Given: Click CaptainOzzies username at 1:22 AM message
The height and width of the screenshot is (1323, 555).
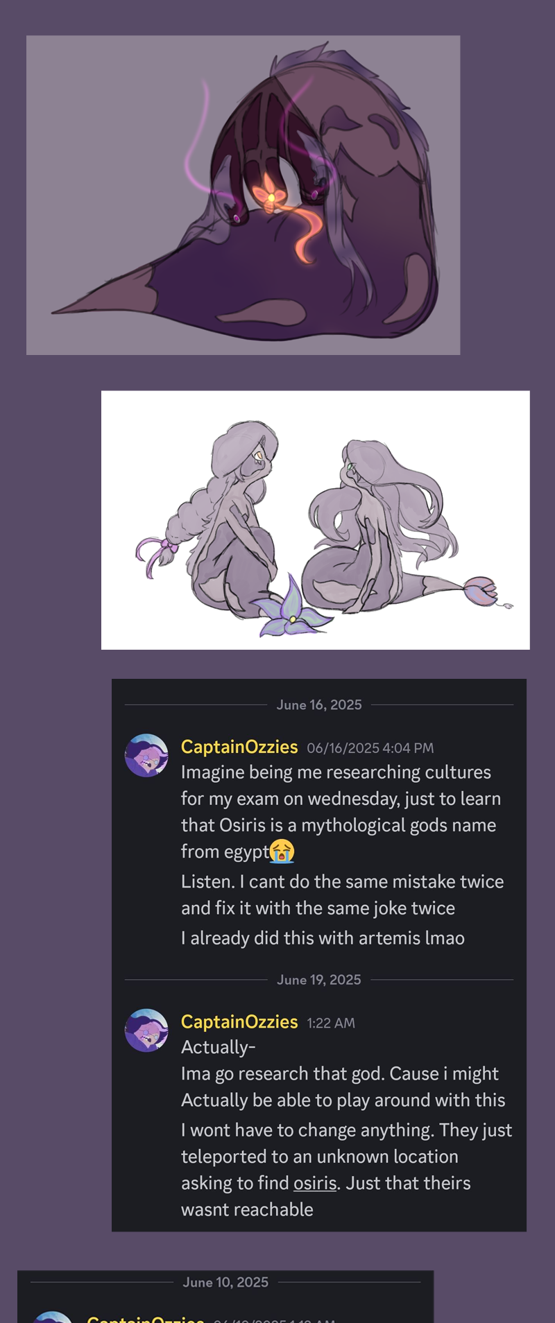Looking at the screenshot, I should click(x=239, y=1022).
